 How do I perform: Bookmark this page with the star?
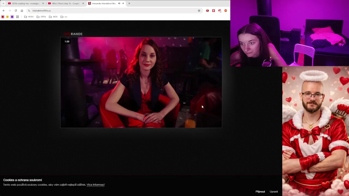point(199,11)
